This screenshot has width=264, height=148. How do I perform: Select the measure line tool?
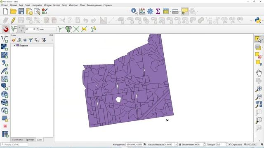175,12
